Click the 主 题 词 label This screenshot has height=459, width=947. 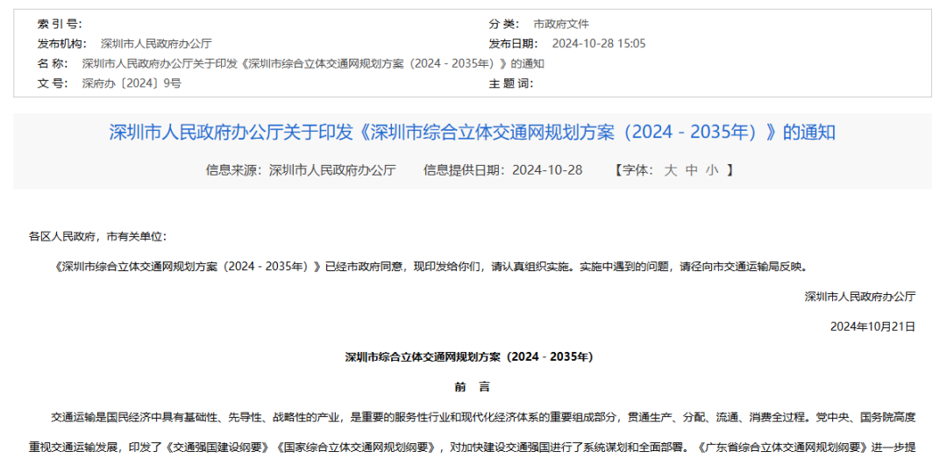pos(511,83)
